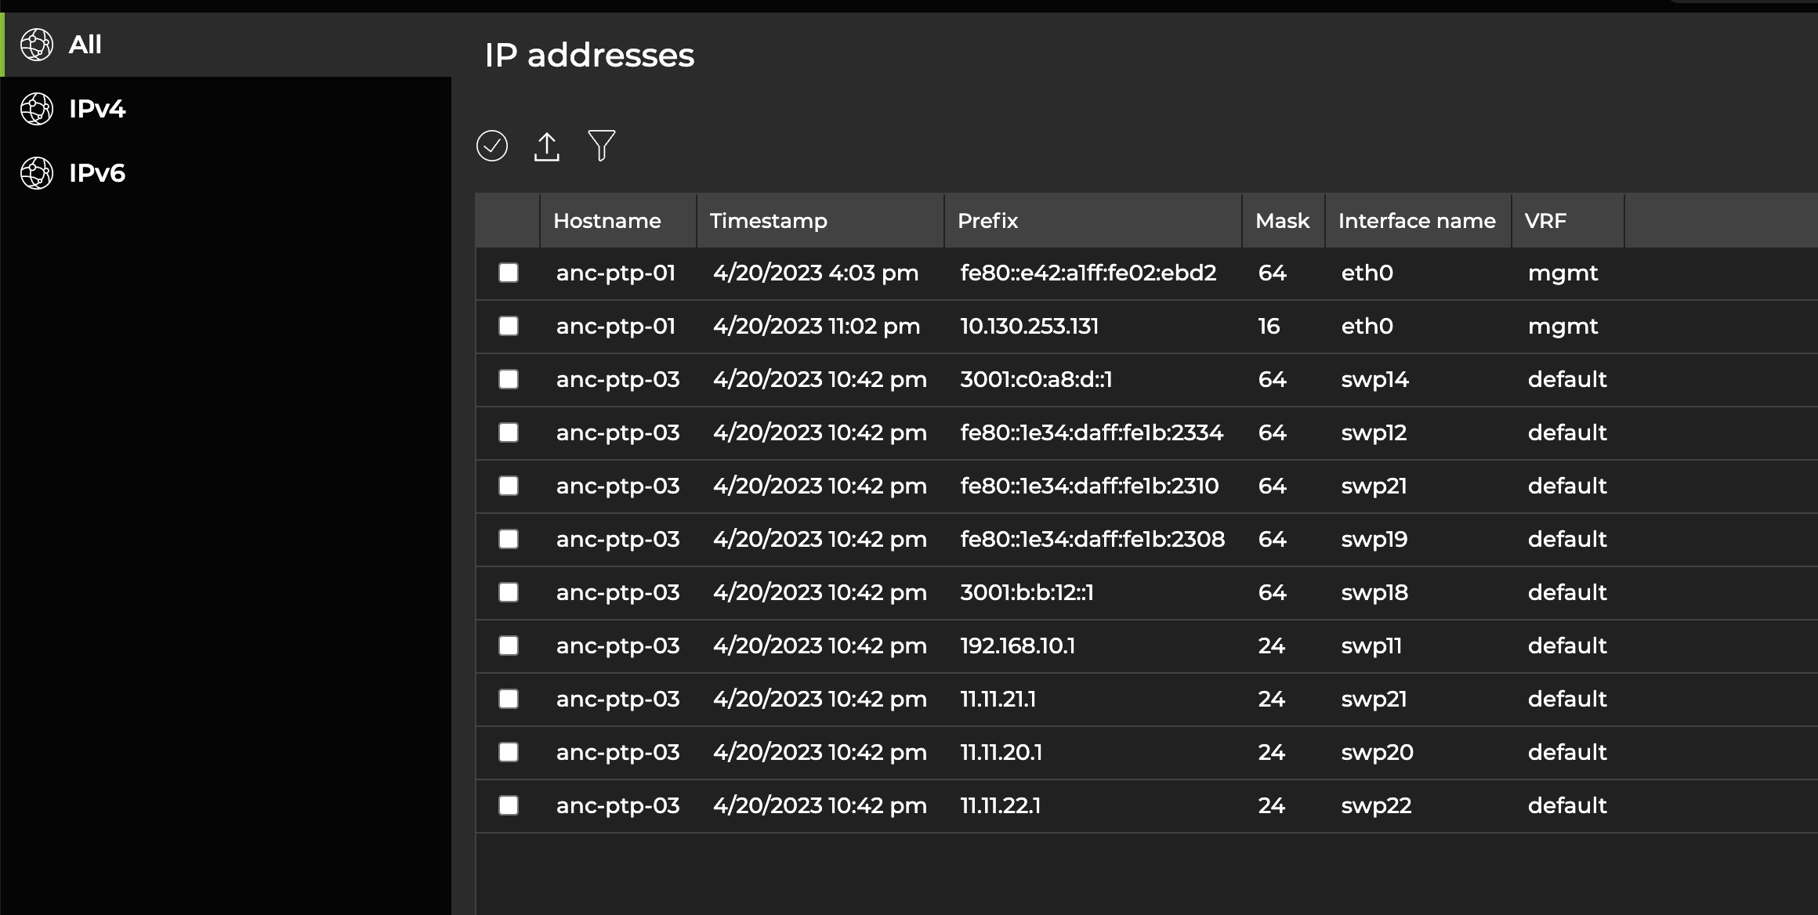The width and height of the screenshot is (1818, 915).
Task: Sort by the Hostname column header
Action: click(x=607, y=221)
